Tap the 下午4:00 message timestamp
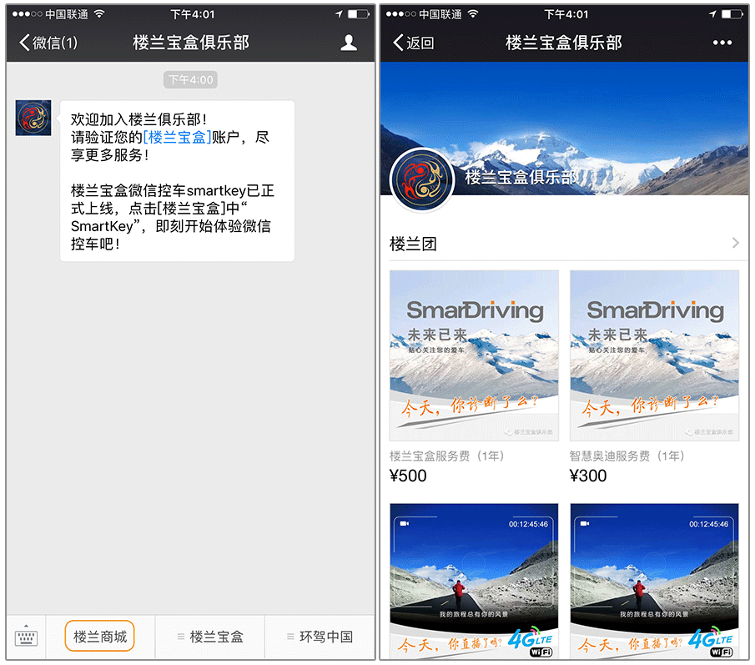This screenshot has width=755, height=665. [191, 80]
